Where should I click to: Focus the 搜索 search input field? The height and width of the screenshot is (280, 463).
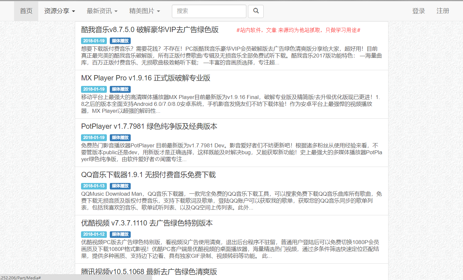209,11
